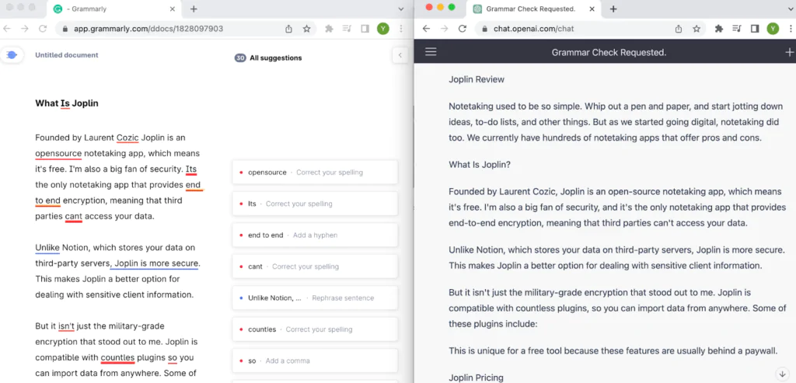Image resolution: width=796 pixels, height=383 pixels.
Task: Click the 'What Is Joplin' heading in Grammarly
Action: pyautogui.click(x=67, y=103)
